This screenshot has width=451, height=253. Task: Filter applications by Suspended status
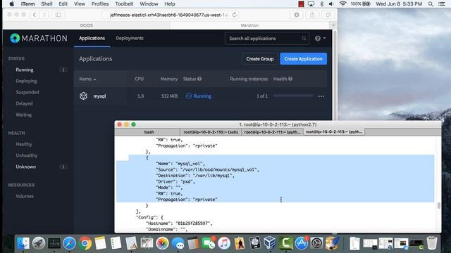coord(27,92)
